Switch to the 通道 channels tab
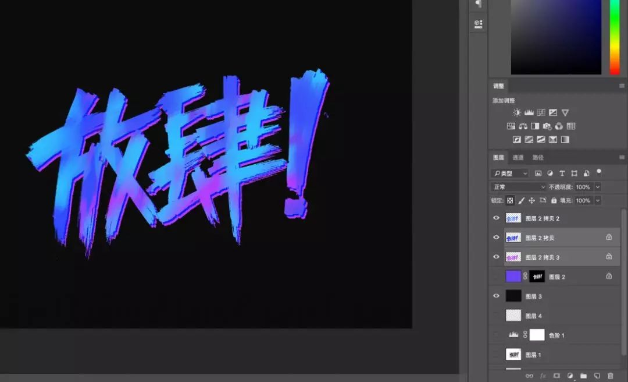Image resolution: width=628 pixels, height=382 pixels. point(518,157)
